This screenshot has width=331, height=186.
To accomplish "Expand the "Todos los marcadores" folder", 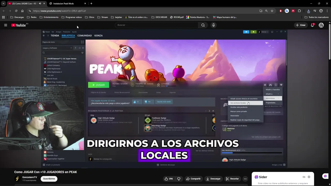I will point(317,17).
